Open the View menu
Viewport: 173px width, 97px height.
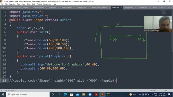[x=23, y=4]
